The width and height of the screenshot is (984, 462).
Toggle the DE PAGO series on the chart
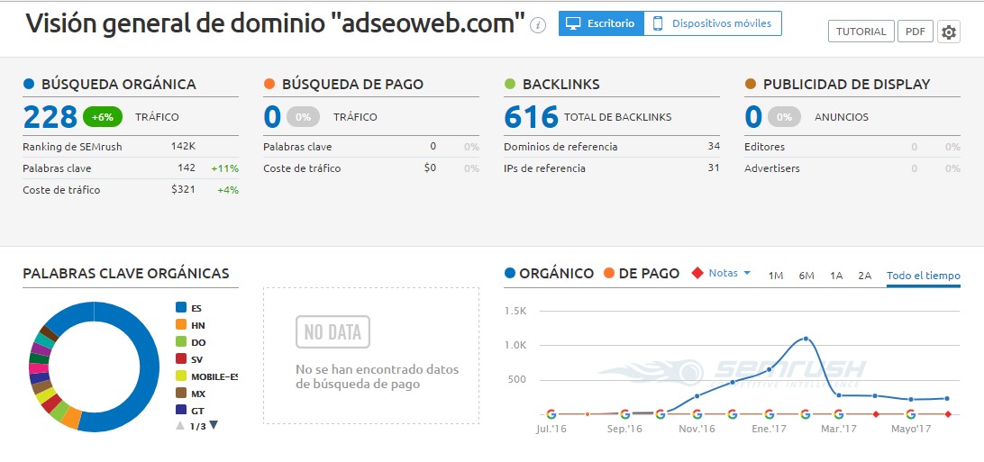coord(641,273)
